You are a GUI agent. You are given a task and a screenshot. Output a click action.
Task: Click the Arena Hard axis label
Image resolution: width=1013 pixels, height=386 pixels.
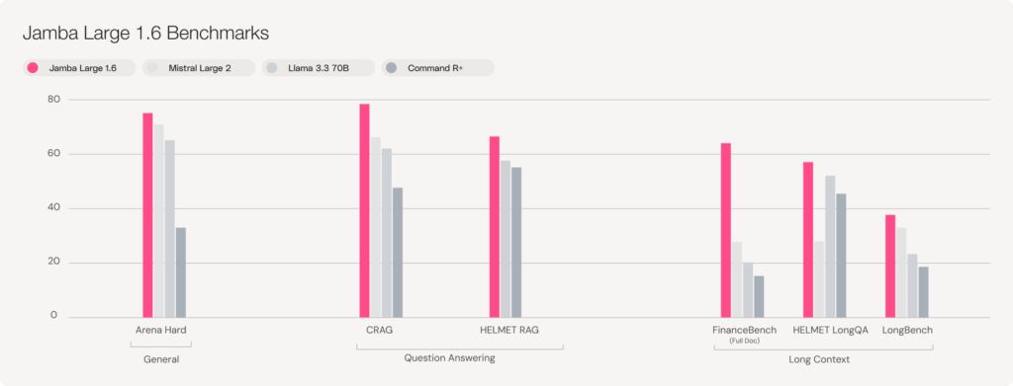point(161,330)
